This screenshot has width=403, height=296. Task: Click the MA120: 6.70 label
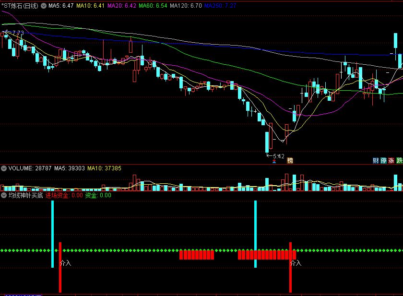pyautogui.click(x=186, y=6)
